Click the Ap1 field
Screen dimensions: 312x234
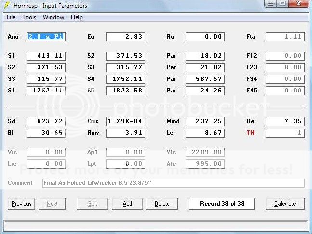(x=126, y=152)
